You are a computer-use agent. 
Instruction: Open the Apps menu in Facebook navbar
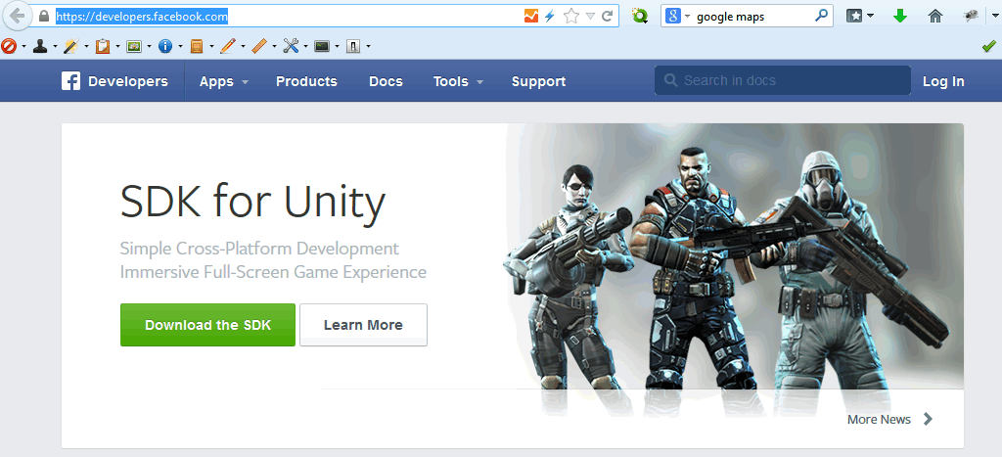click(x=224, y=81)
